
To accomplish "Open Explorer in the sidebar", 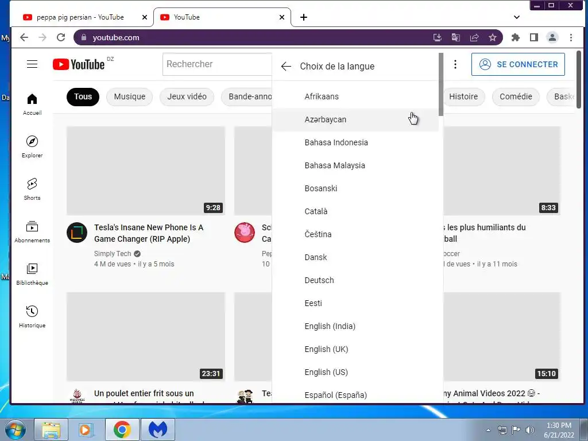I will 32,146.
